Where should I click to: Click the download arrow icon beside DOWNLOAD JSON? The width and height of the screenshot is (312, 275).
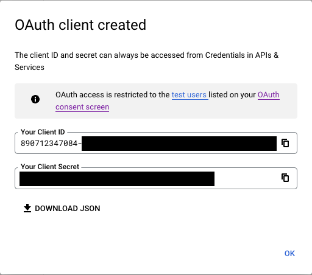coord(27,208)
